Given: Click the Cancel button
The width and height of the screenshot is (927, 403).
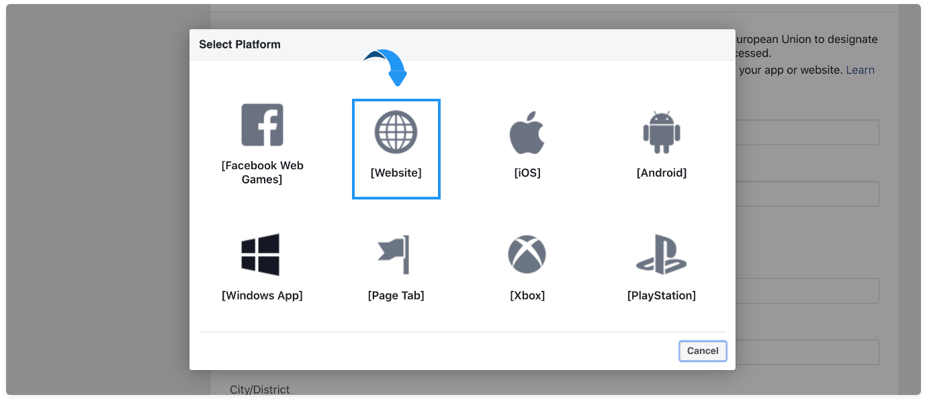Looking at the screenshot, I should (x=703, y=351).
